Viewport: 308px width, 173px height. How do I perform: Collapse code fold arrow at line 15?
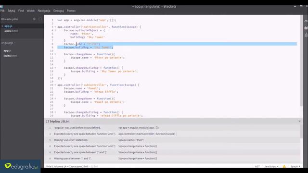pyautogui.click(x=55, y=68)
